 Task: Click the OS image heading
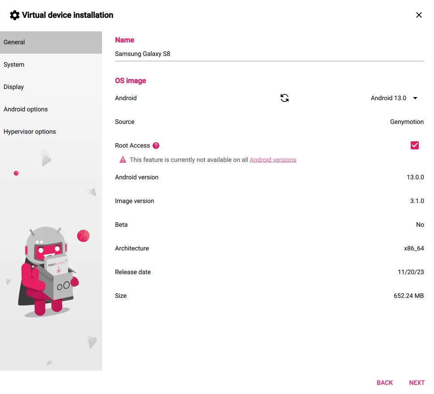pos(130,81)
